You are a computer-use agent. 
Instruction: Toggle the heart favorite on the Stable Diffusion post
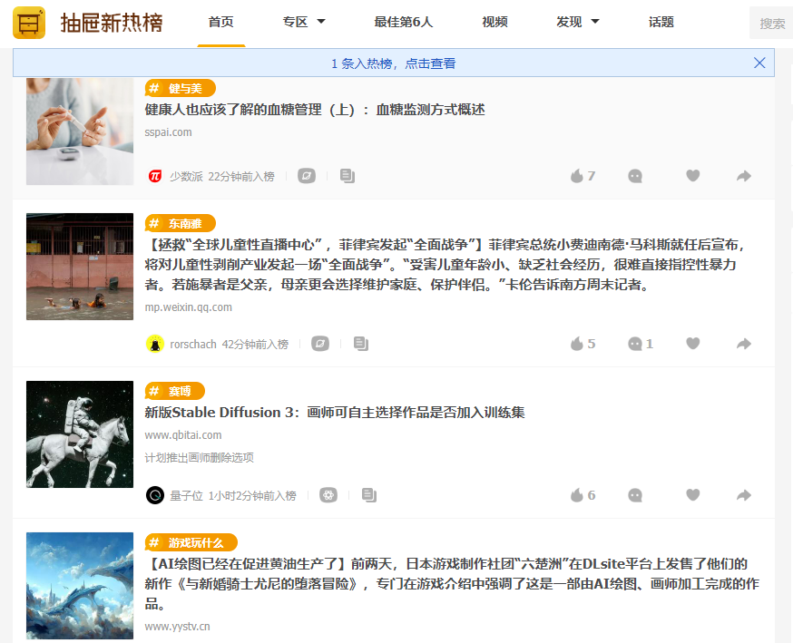(693, 495)
